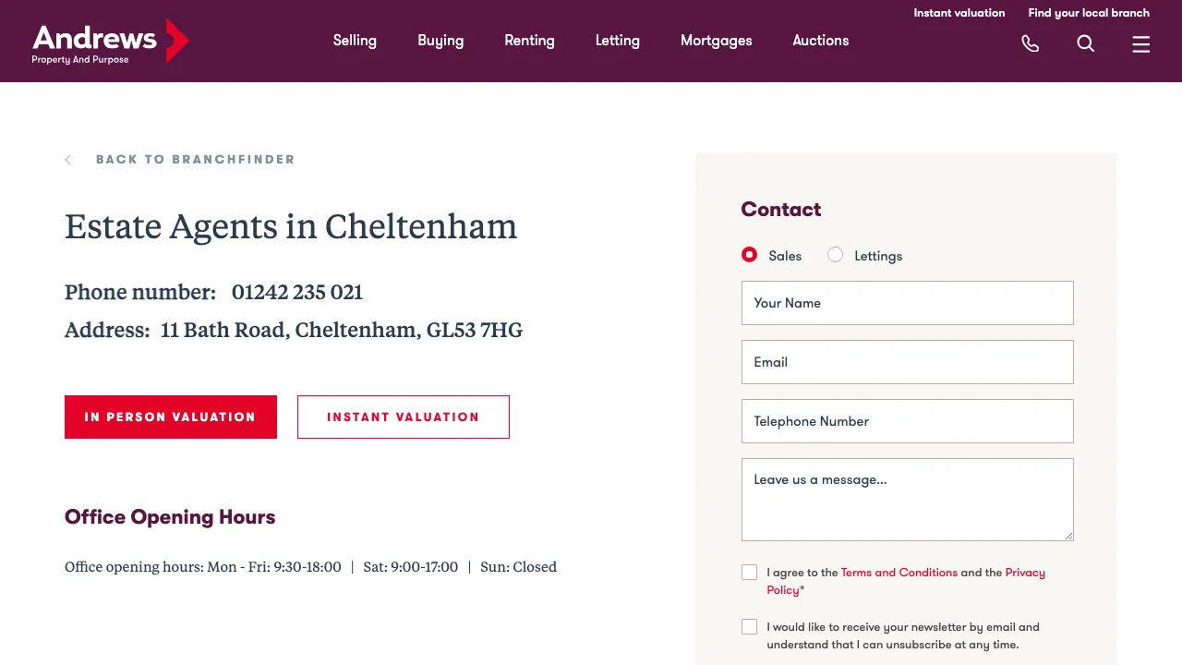Viewport: 1182px width, 665px height.
Task: Open the search icon in the header
Action: coord(1086,43)
